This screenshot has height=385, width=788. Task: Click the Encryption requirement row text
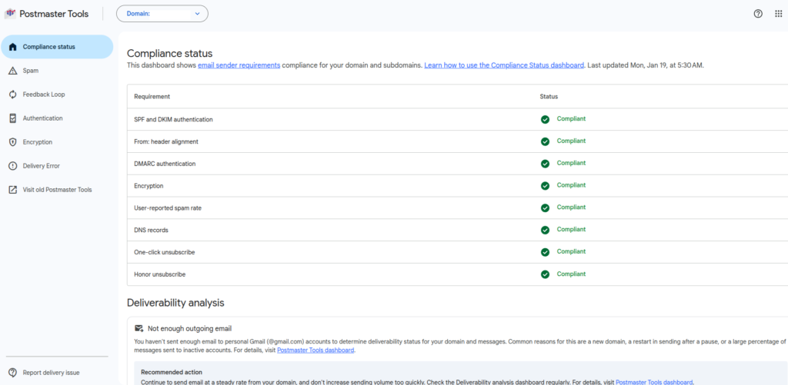tap(149, 186)
